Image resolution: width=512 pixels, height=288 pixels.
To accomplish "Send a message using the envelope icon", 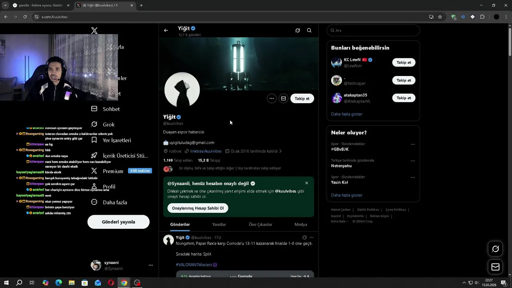I will pyautogui.click(x=283, y=98).
